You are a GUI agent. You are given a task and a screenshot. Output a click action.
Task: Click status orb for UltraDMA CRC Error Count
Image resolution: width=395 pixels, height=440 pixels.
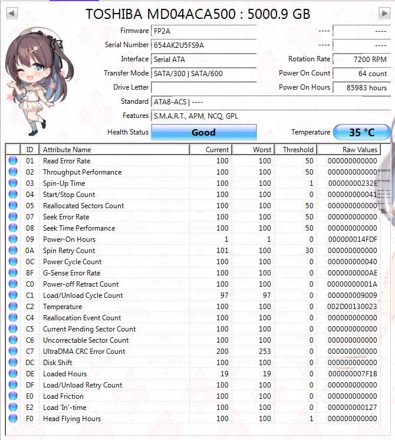point(13,351)
